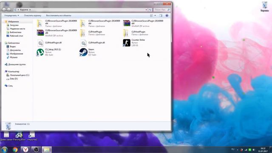Select the Piercing Blow desktop shortcut
The width and height of the screenshot is (272, 153).
pyautogui.click(x=19, y=136)
